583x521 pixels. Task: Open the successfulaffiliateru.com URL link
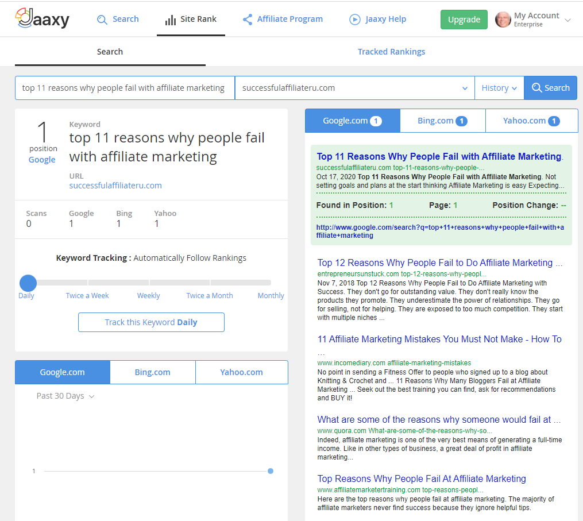115,185
